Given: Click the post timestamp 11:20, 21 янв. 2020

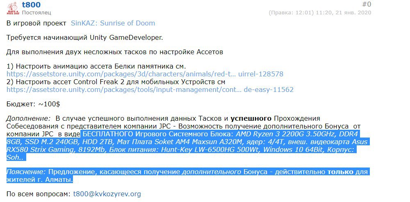Looking at the screenshot, I should (343, 13).
